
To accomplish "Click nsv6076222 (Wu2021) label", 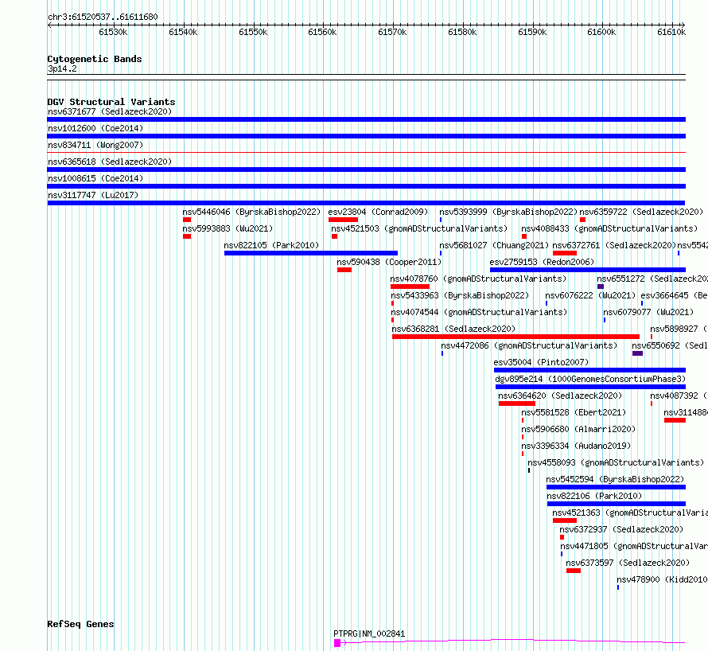I will 590,295.
